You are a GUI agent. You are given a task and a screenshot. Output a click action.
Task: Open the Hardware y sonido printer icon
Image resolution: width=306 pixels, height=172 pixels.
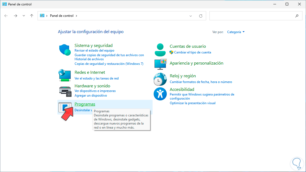pos(65,91)
